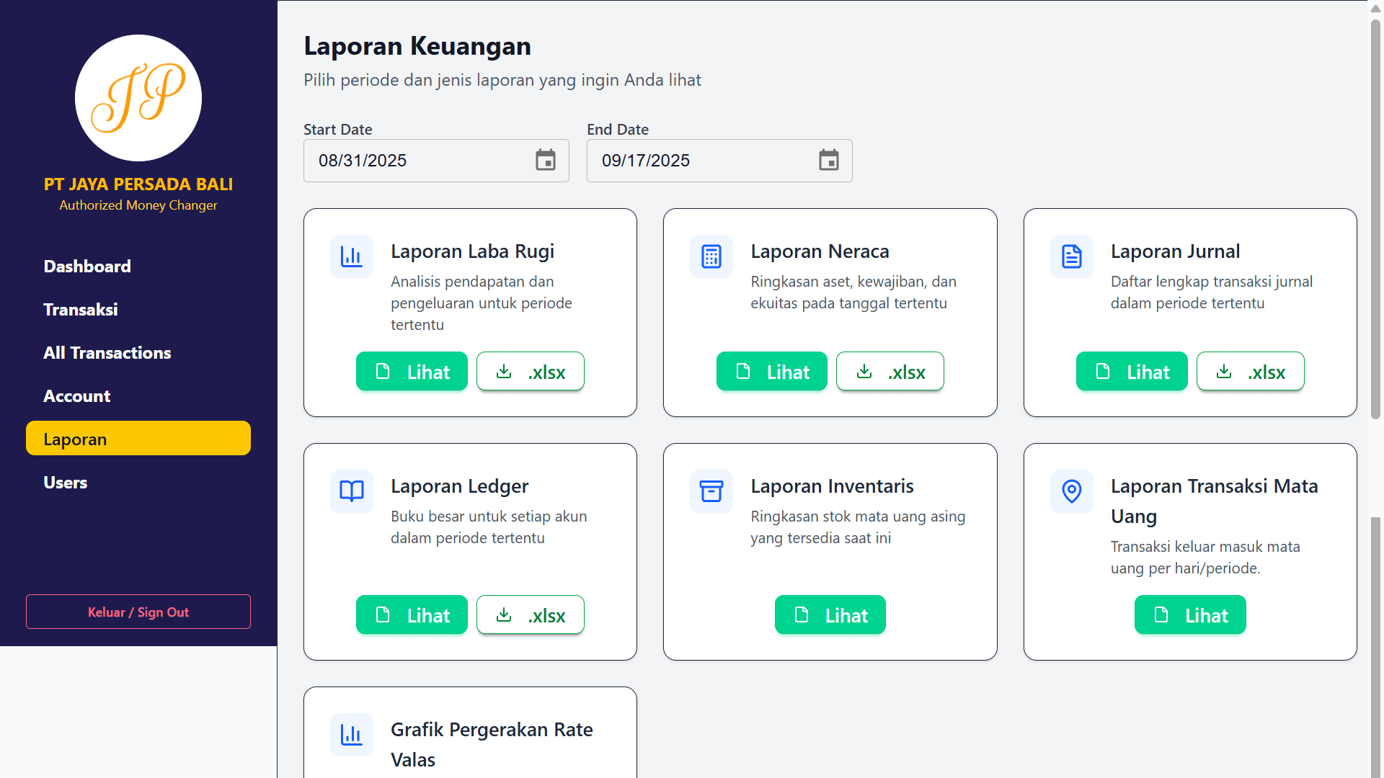The image size is (1384, 778).
Task: Go to All Transactions in the sidebar
Action: [x=107, y=353]
